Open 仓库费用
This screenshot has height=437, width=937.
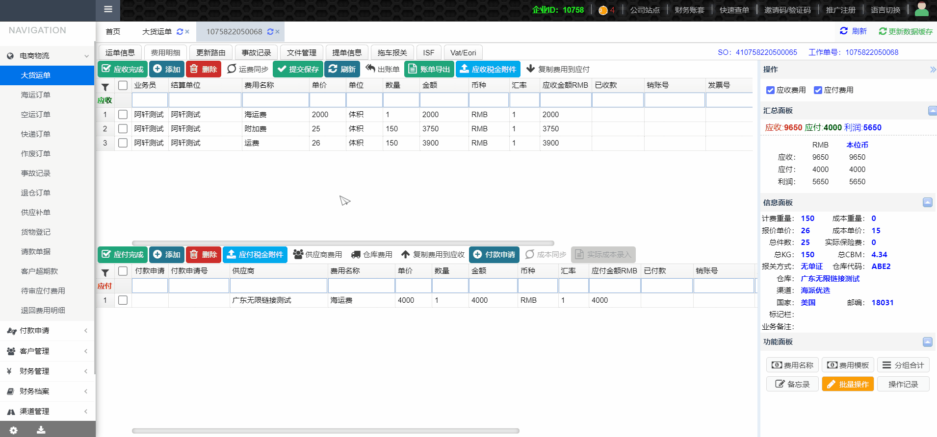click(x=372, y=254)
